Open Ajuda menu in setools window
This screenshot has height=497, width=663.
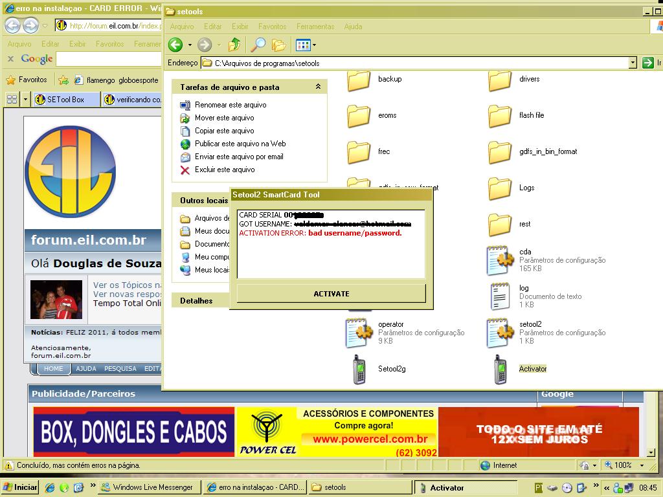pyautogui.click(x=353, y=26)
